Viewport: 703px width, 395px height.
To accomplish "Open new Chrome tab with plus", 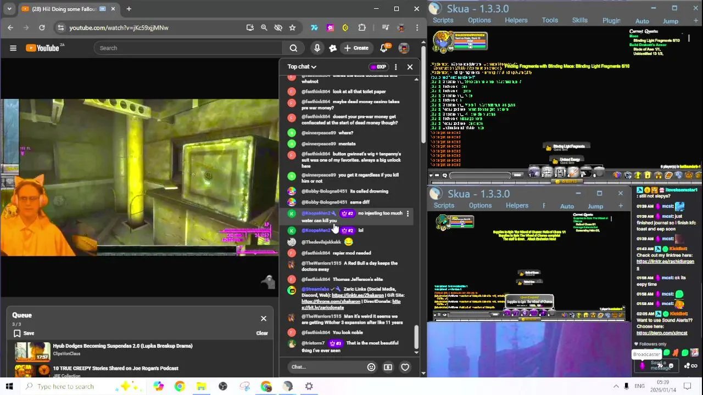I will (x=129, y=9).
